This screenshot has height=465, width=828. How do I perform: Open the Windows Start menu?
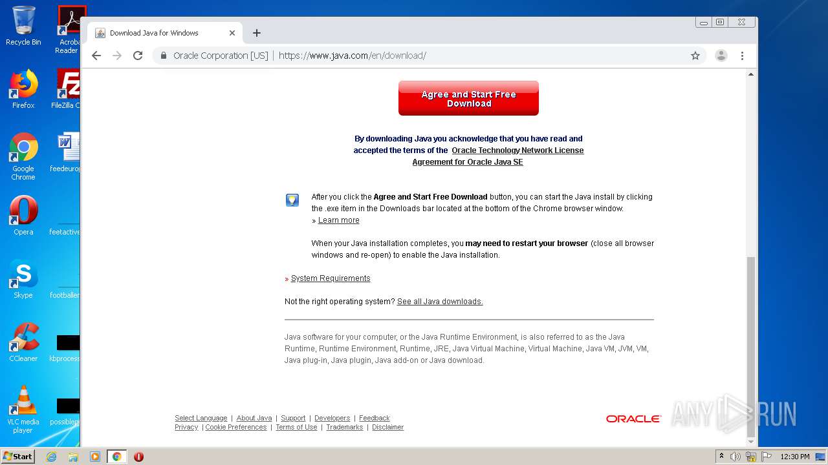(18, 457)
